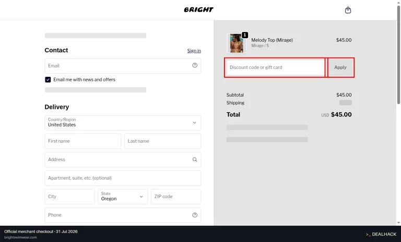
Task: Open the Country/Region dropdown
Action: pos(123,123)
